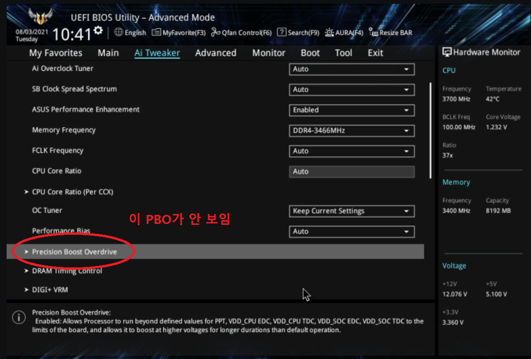Screen dimensions: 531x359
Task: Click the info icon beside the help description
Action: (19, 317)
